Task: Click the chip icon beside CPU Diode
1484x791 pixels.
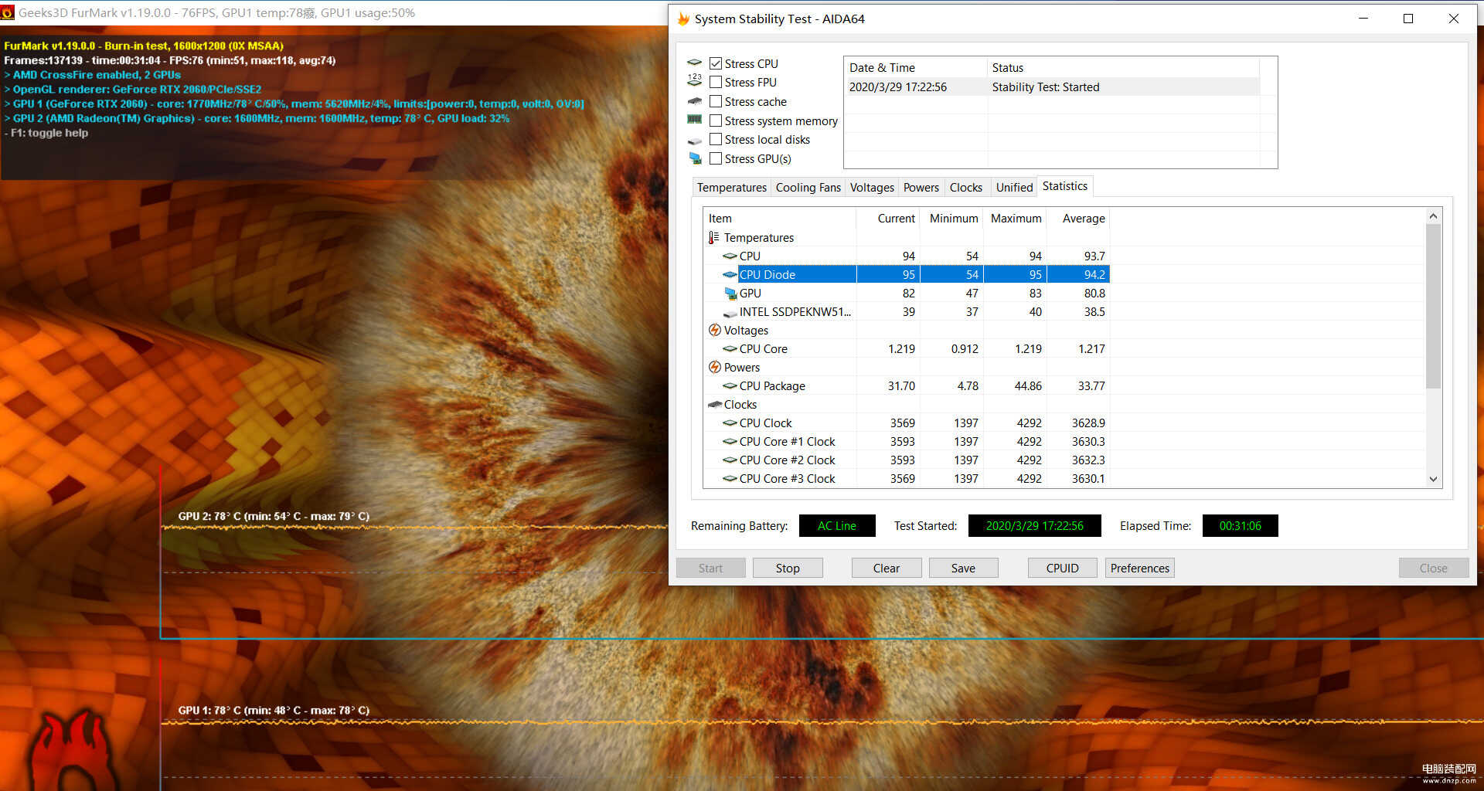Action: click(730, 275)
